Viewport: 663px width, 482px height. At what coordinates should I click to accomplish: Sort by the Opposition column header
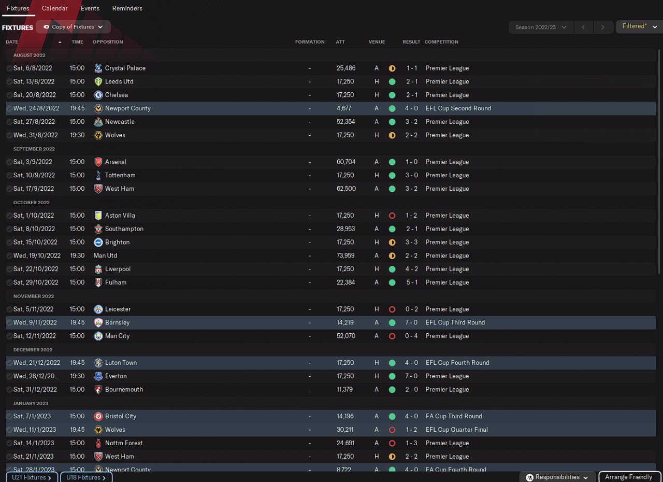tap(108, 42)
